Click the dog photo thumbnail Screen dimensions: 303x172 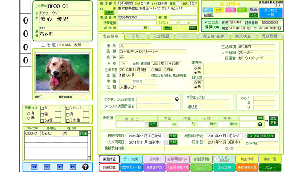pyautogui.click(x=62, y=72)
